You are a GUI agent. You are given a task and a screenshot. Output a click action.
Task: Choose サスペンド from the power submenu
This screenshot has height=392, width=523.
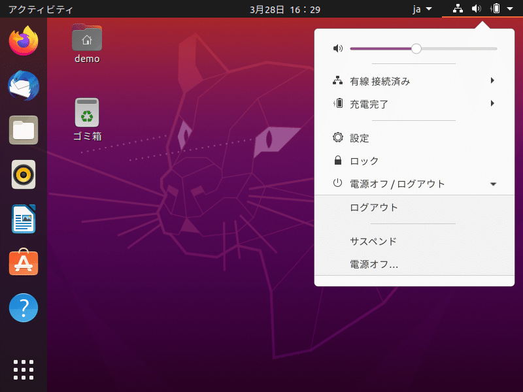pos(414,241)
